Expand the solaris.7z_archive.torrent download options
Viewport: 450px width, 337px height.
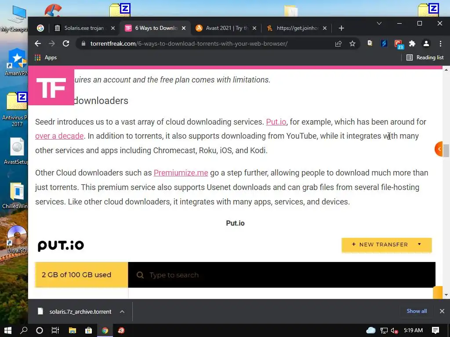pyautogui.click(x=122, y=312)
